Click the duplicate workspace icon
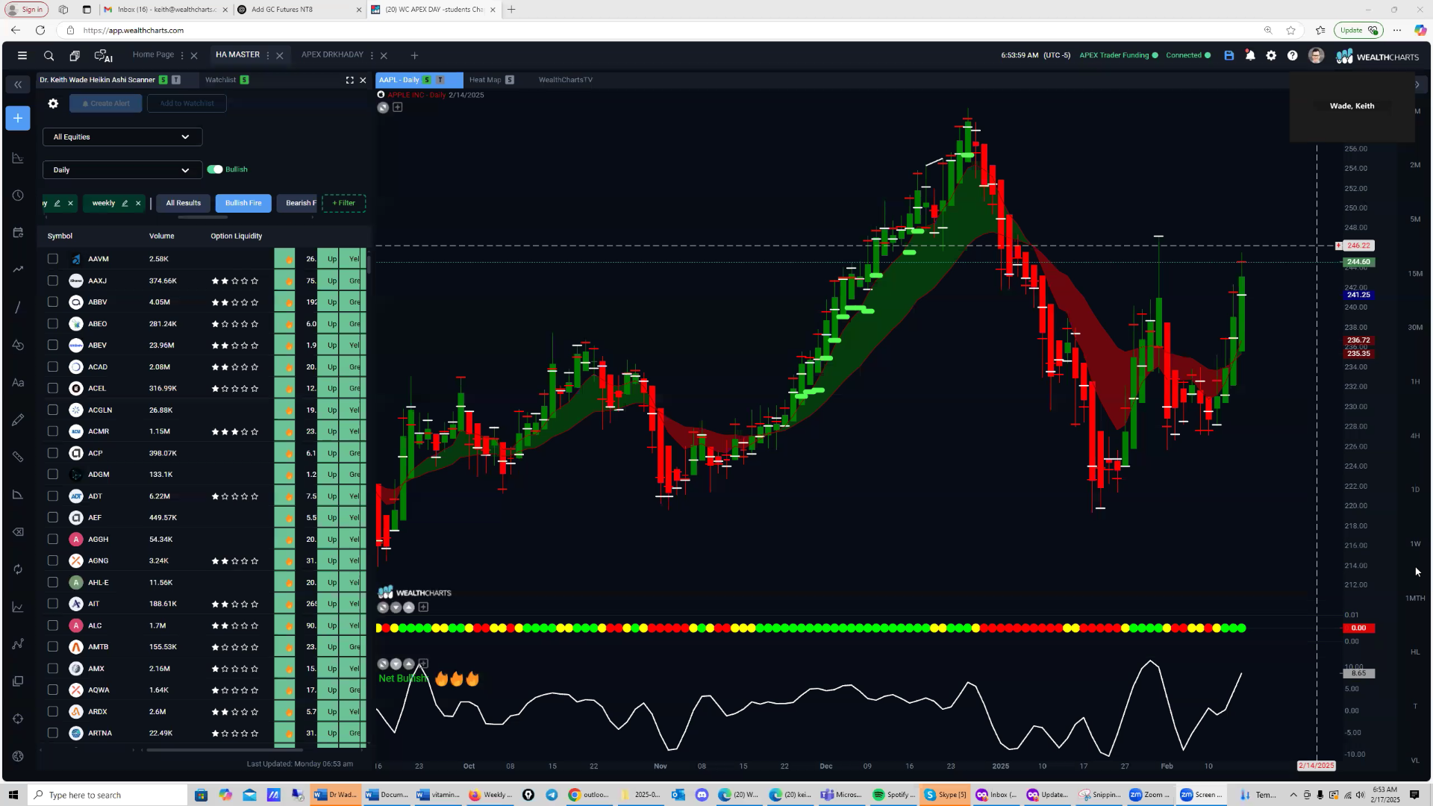 [x=75, y=56]
